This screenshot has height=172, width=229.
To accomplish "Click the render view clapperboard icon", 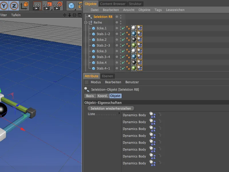I will 37,6.
